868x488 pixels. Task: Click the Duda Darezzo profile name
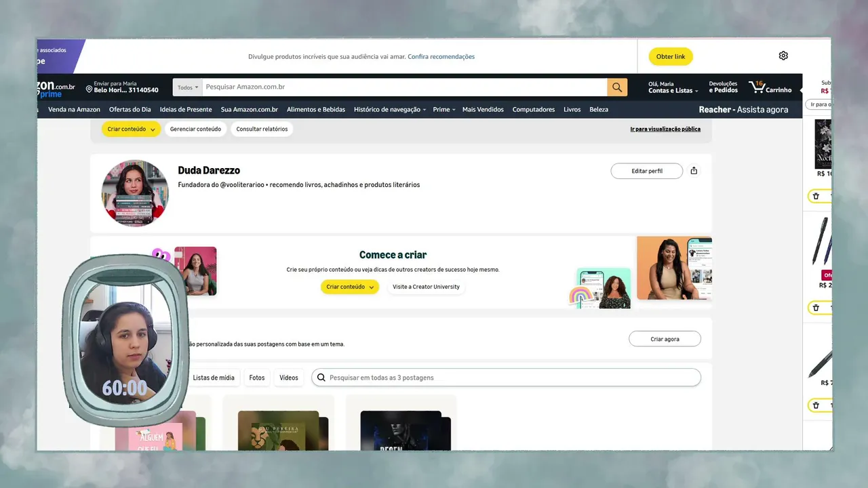209,170
